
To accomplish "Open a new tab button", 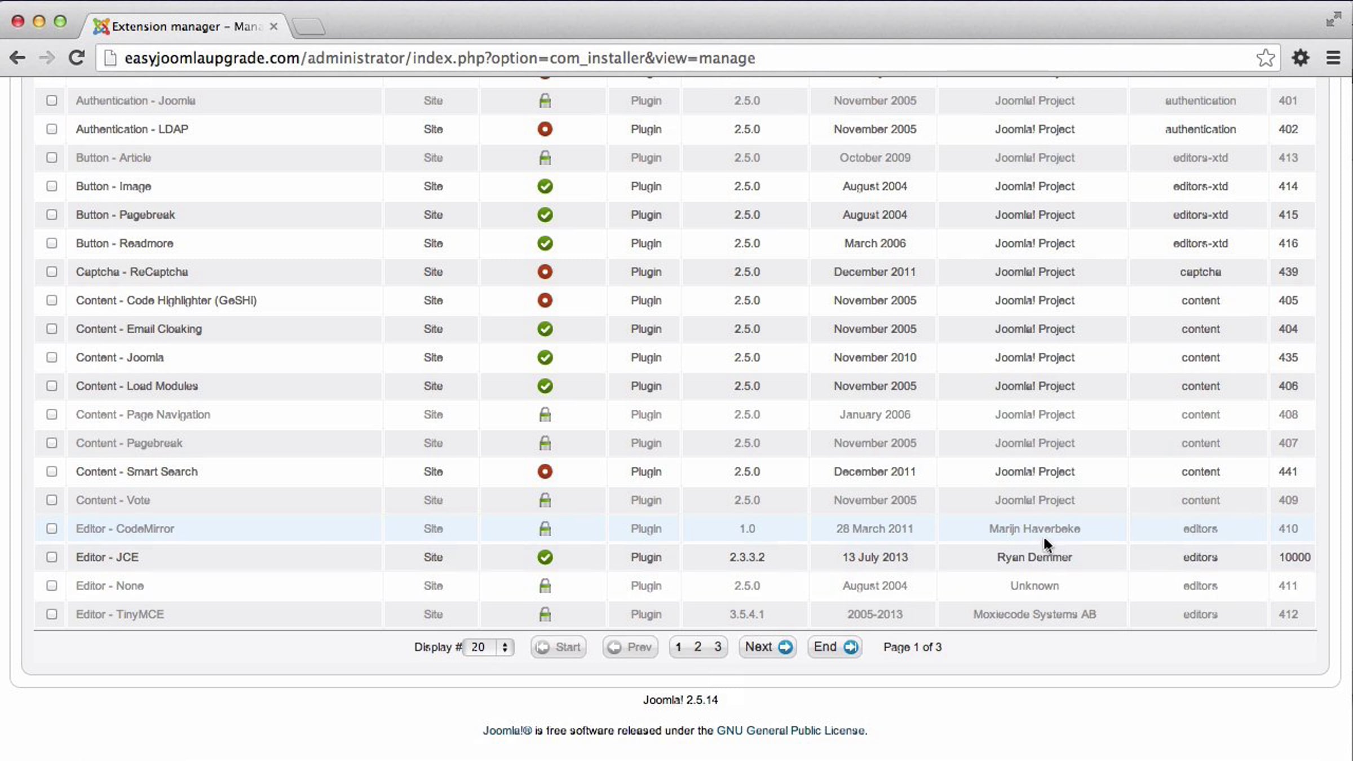I will 309,26.
